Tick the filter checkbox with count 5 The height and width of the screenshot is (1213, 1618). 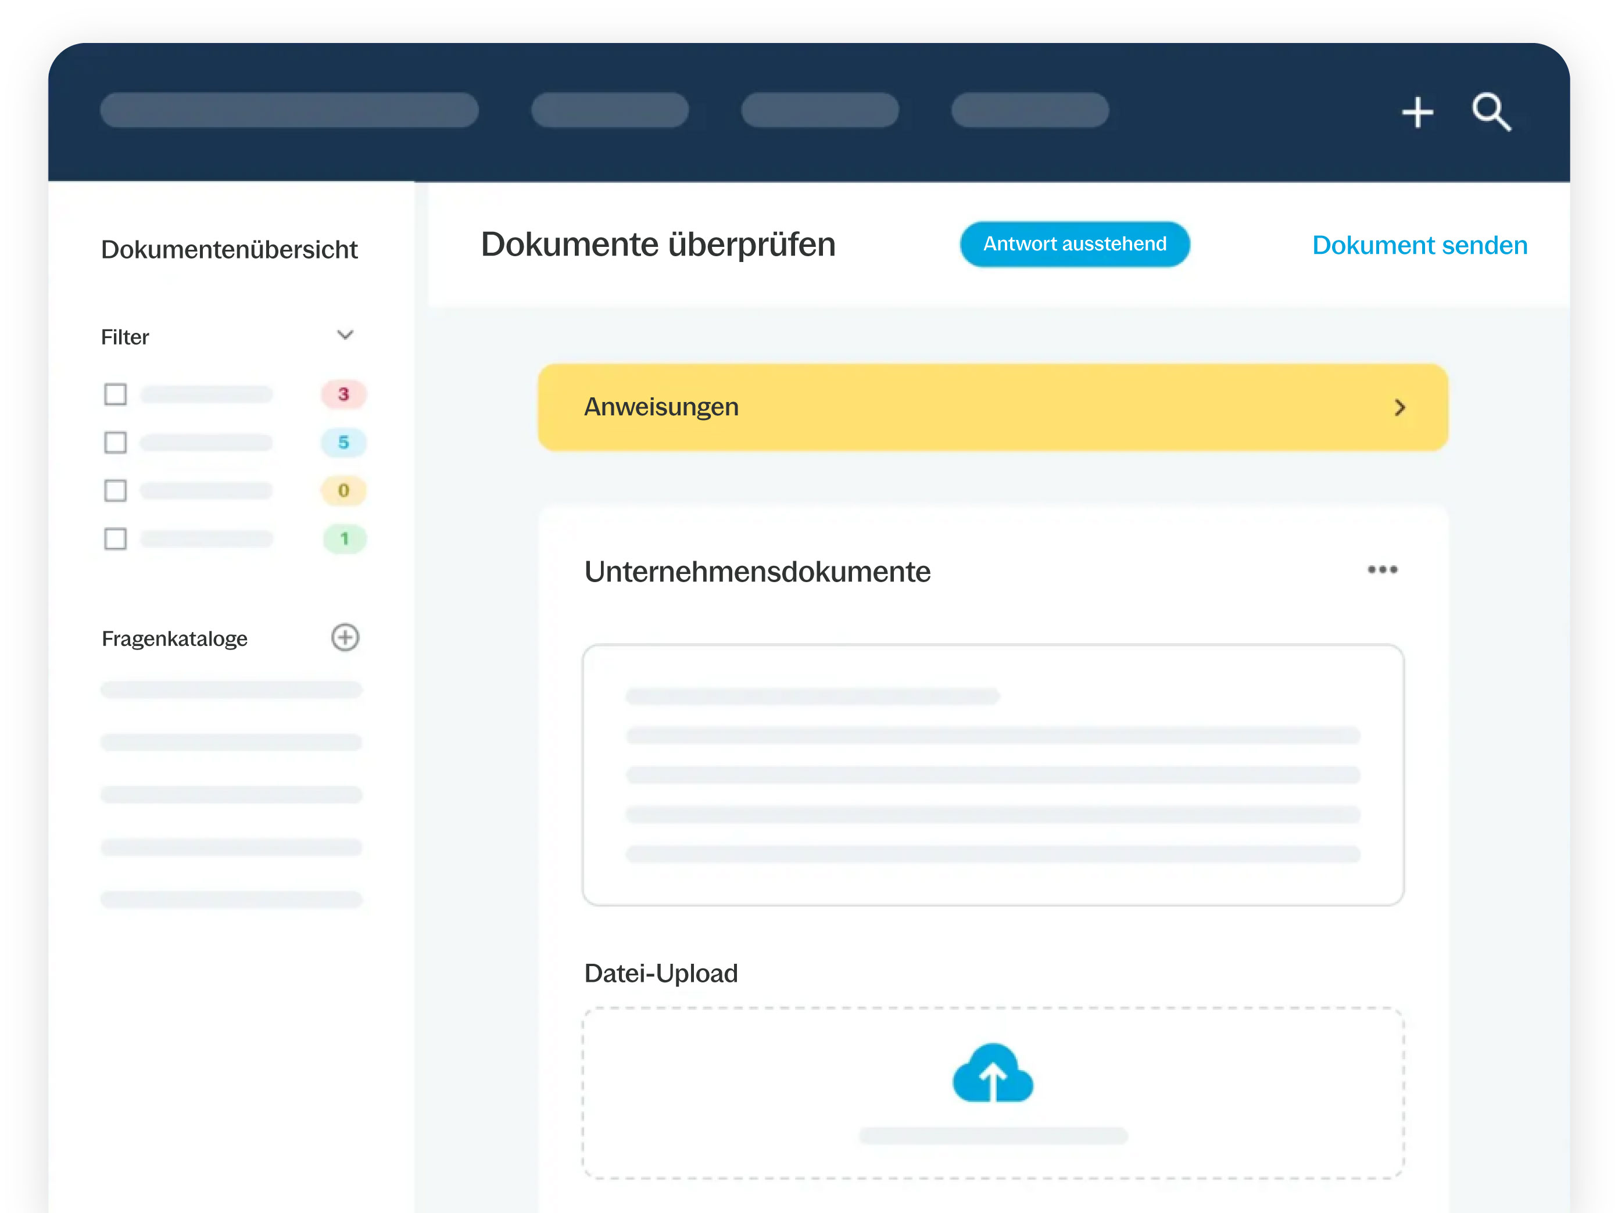[x=116, y=442]
